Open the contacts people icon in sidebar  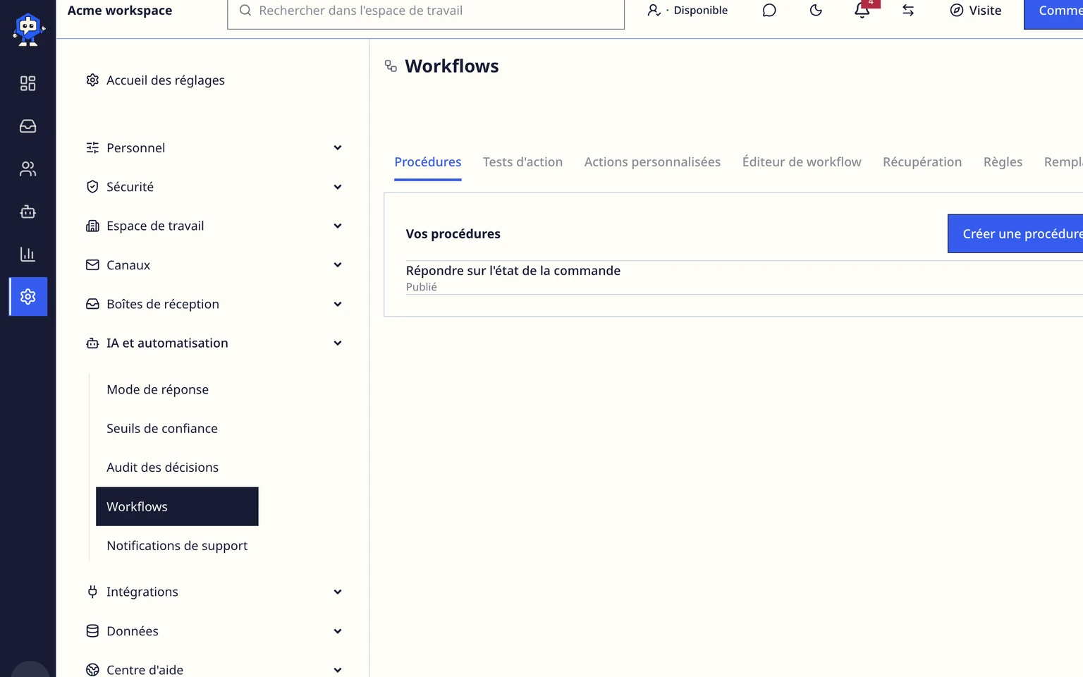click(27, 169)
